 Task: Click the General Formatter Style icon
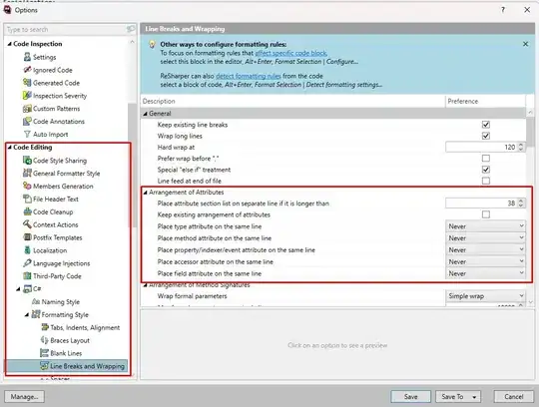pos(27,174)
